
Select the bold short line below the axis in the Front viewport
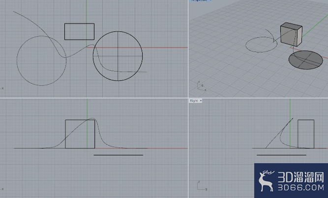click(119, 155)
